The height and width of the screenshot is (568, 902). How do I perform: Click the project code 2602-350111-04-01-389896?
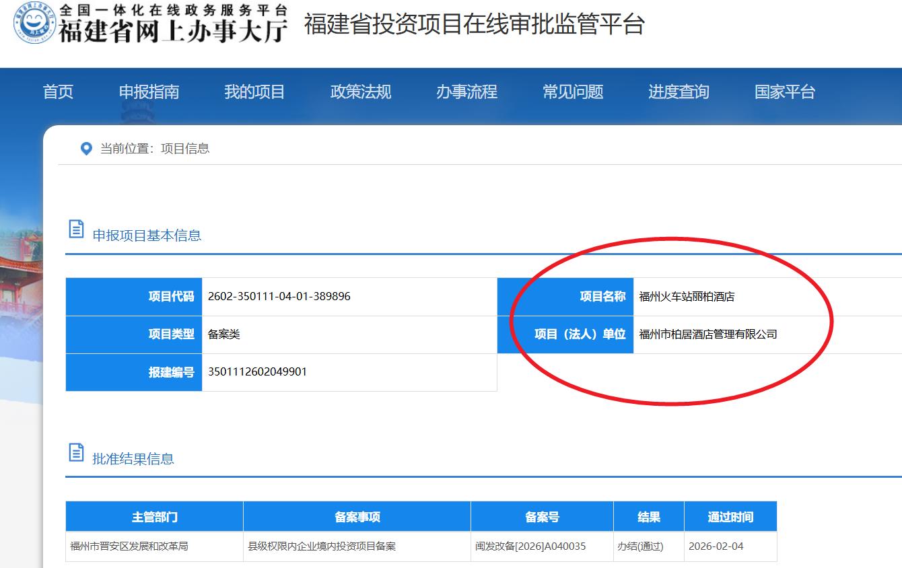tap(279, 296)
